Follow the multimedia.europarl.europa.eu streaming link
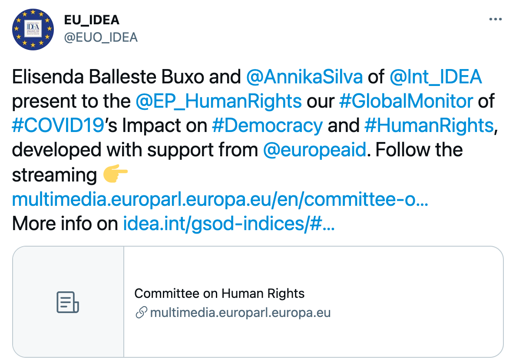 coord(220,199)
